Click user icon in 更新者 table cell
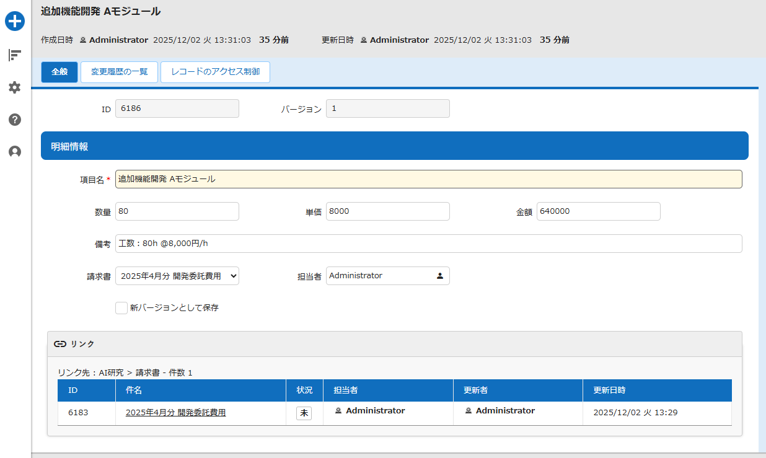This screenshot has width=766, height=458. [x=469, y=411]
